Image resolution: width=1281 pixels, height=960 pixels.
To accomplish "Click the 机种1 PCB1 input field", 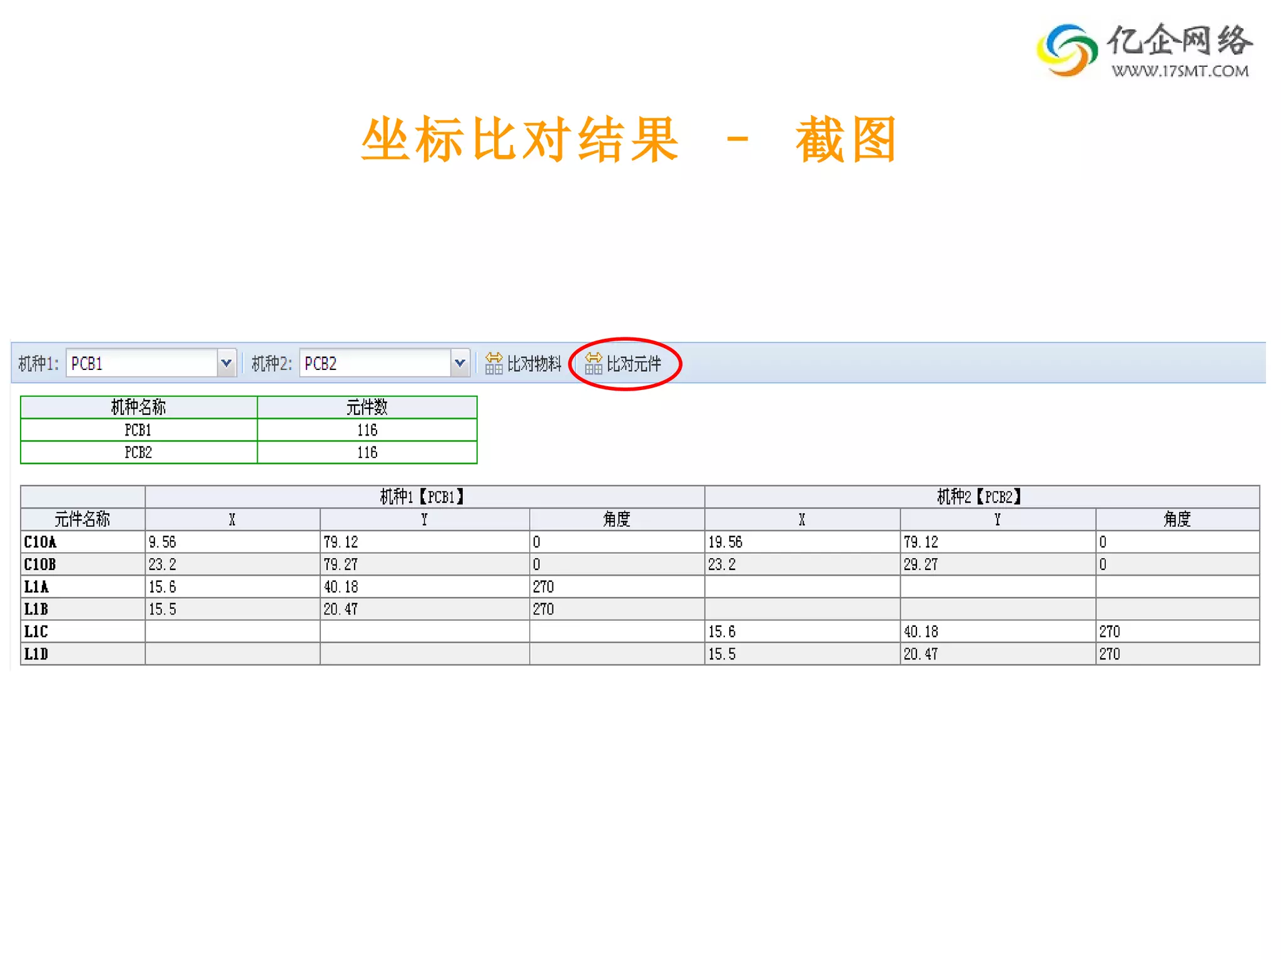I will [142, 363].
